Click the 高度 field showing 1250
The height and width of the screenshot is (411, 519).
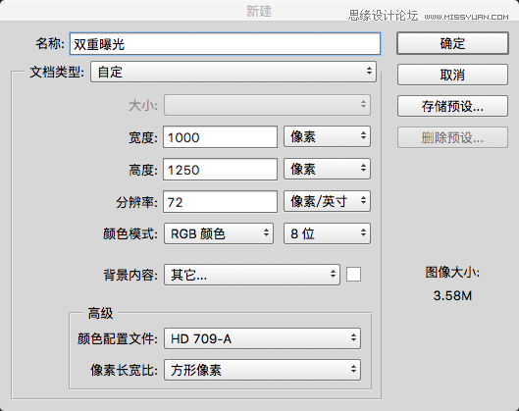coord(220,170)
